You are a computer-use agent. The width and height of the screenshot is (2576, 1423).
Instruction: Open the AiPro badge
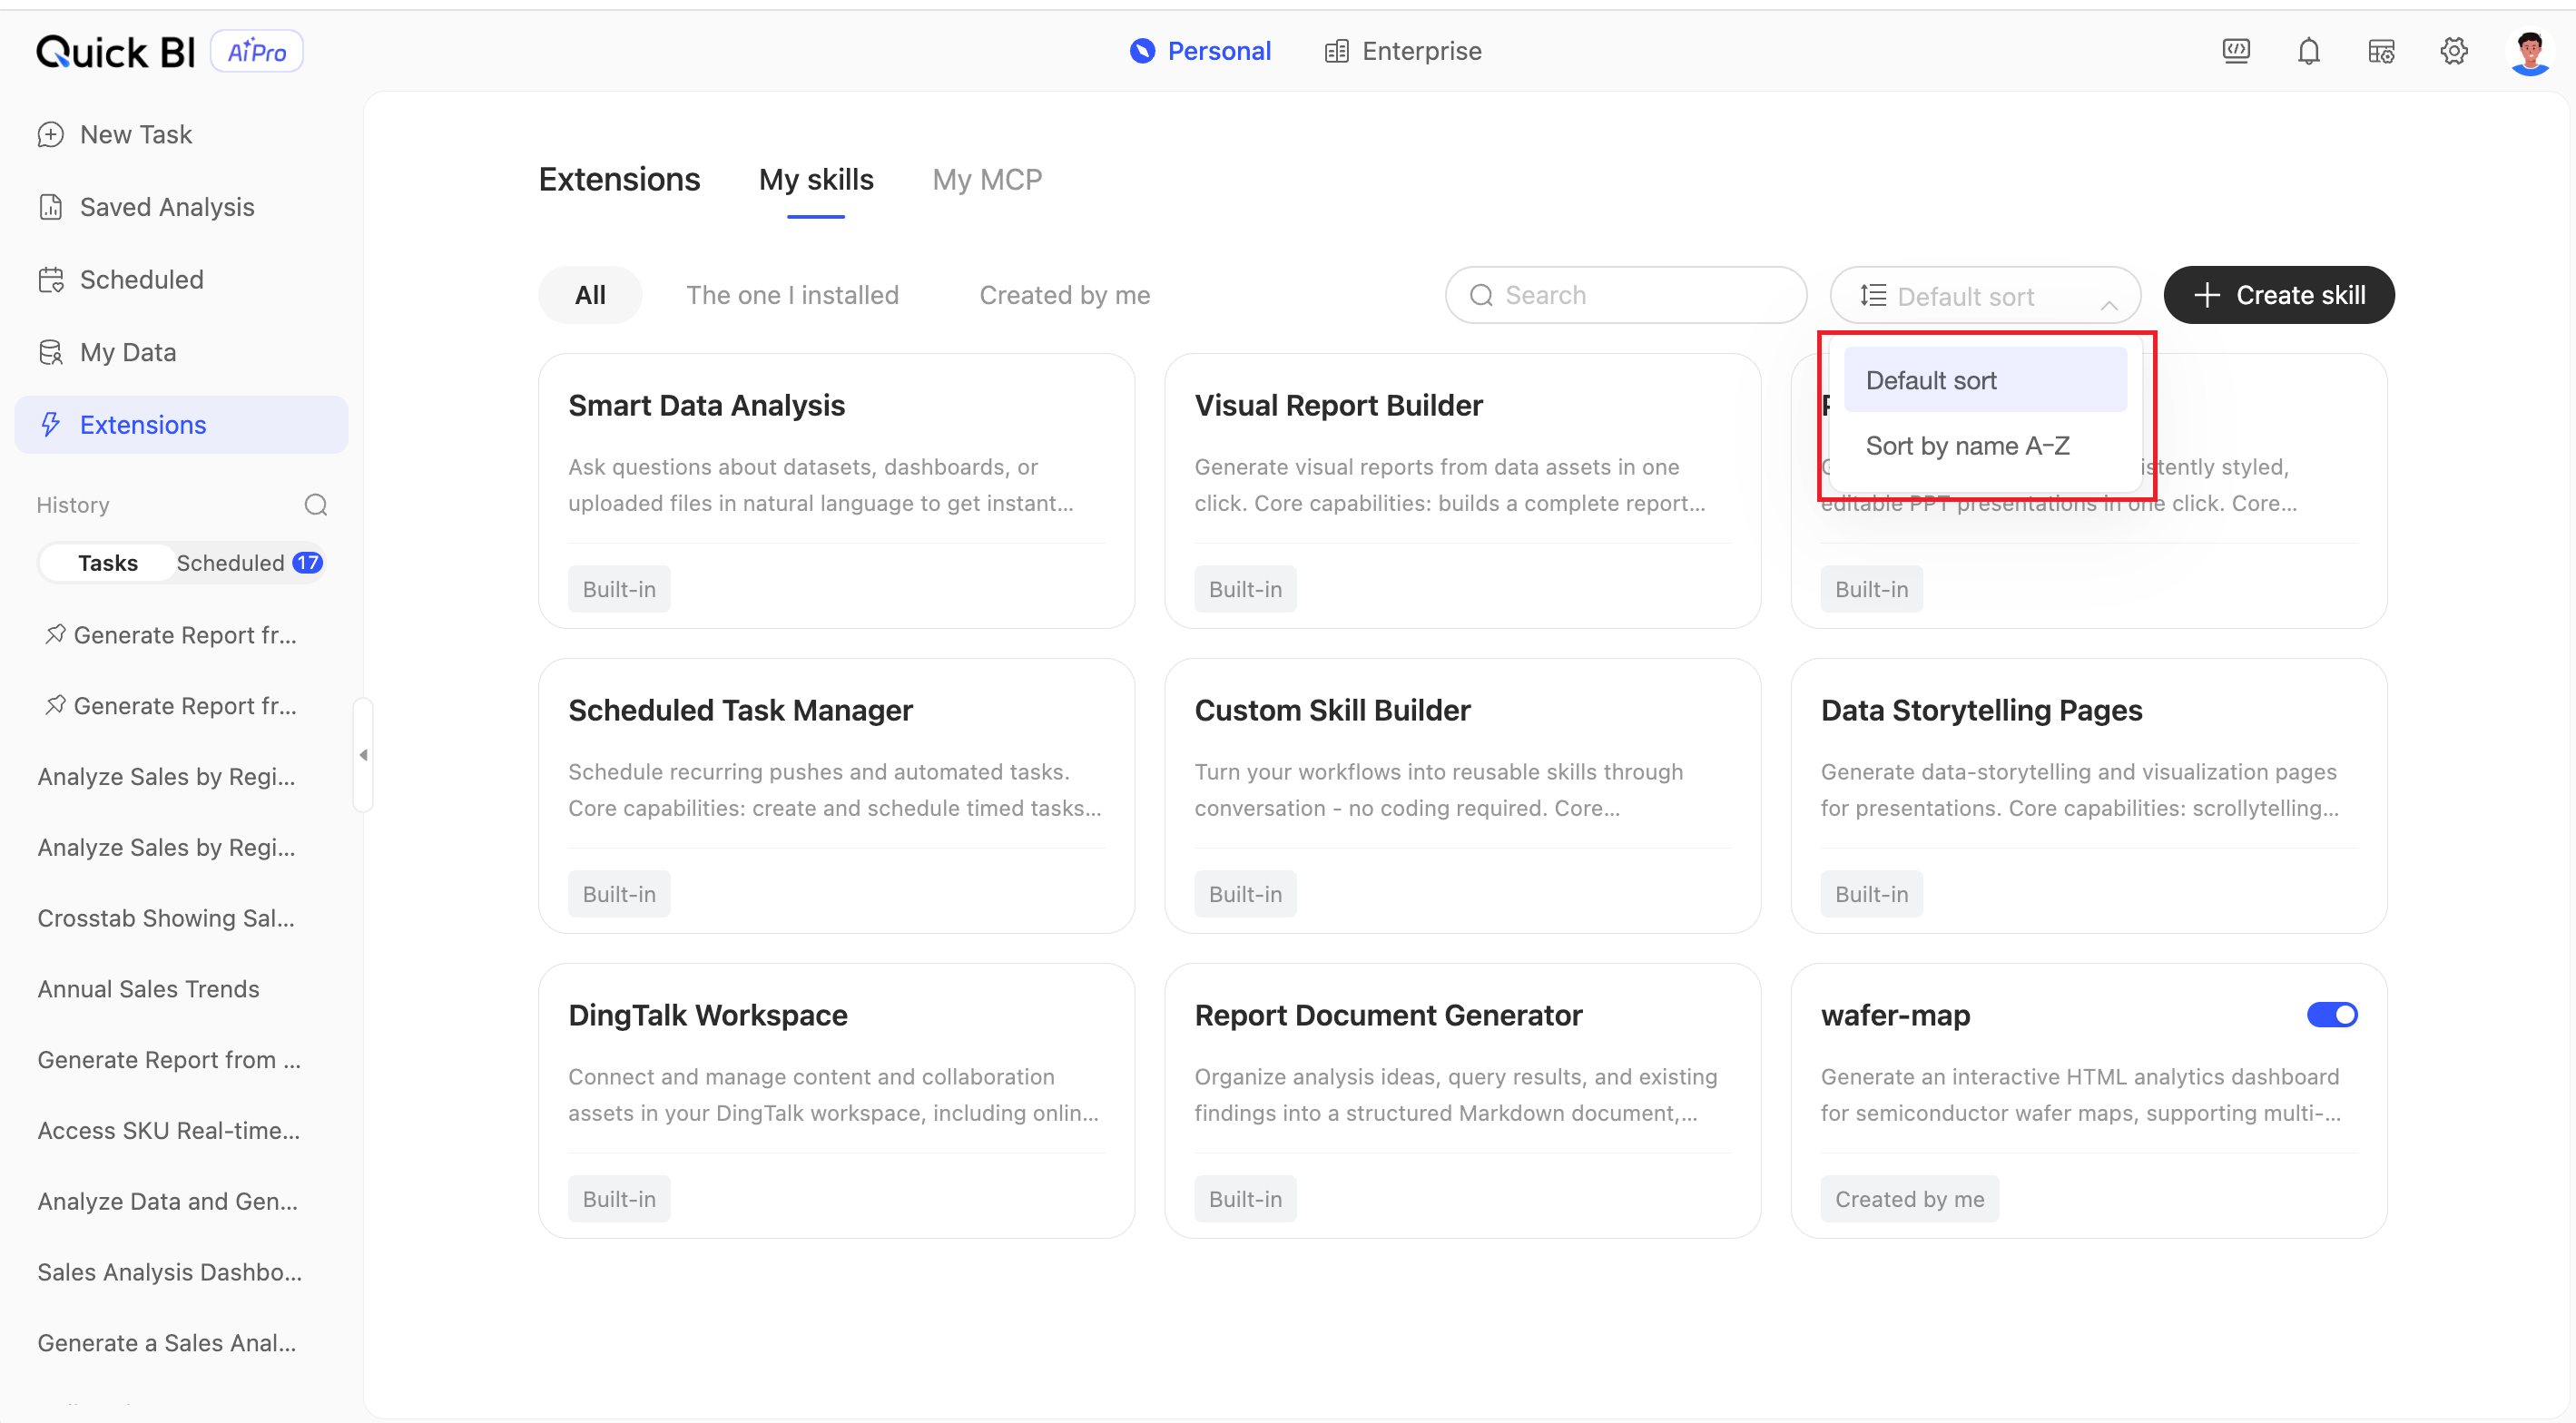pos(257,51)
